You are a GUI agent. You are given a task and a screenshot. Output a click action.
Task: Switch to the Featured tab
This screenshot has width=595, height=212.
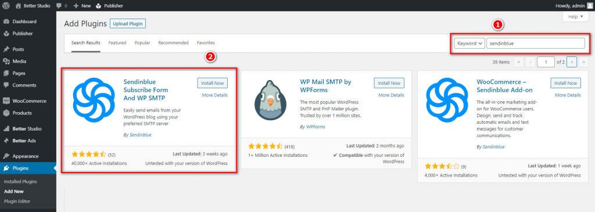[x=117, y=43]
